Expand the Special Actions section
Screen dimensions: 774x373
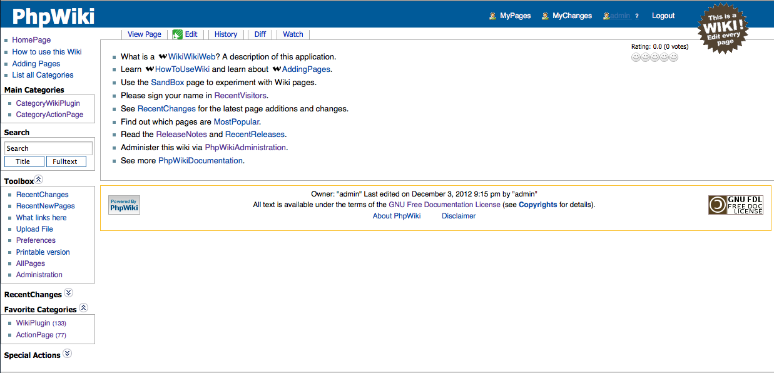tap(67, 354)
